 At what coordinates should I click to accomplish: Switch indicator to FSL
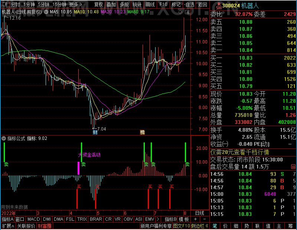[x=70, y=219]
